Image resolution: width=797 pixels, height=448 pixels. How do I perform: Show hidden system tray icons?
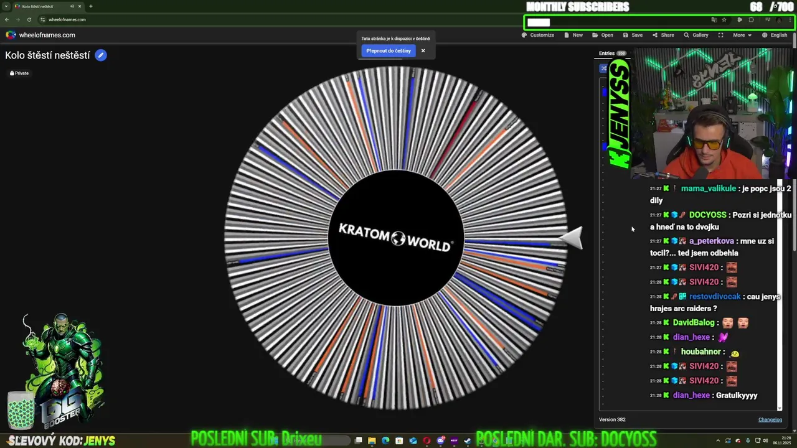coord(718,441)
